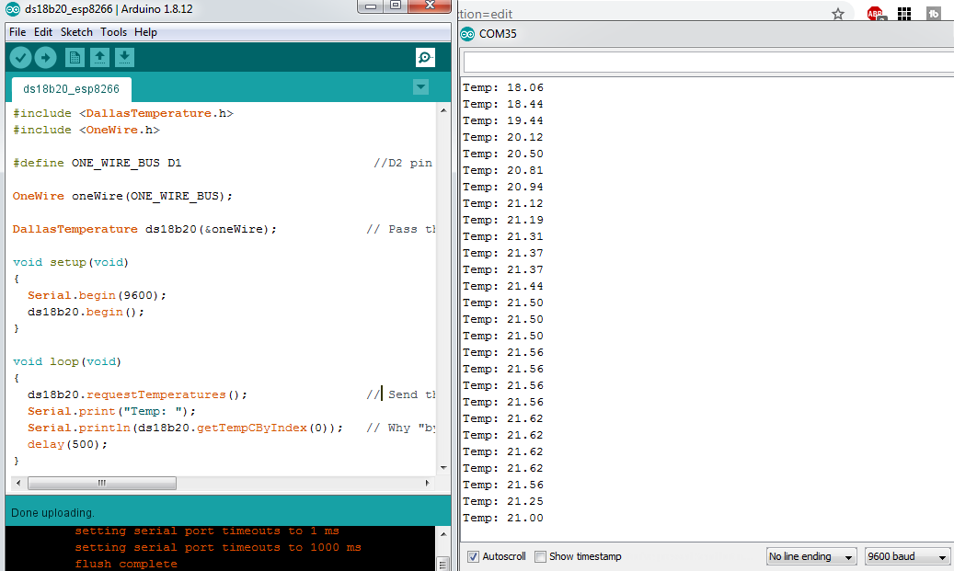Click the grid extension icon in browser
The image size is (954, 571).
point(903,14)
